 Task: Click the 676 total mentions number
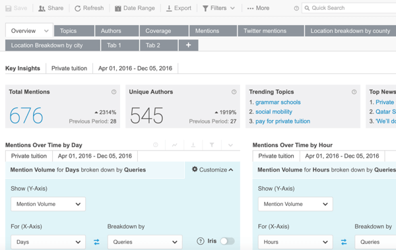pyautogui.click(x=26, y=115)
